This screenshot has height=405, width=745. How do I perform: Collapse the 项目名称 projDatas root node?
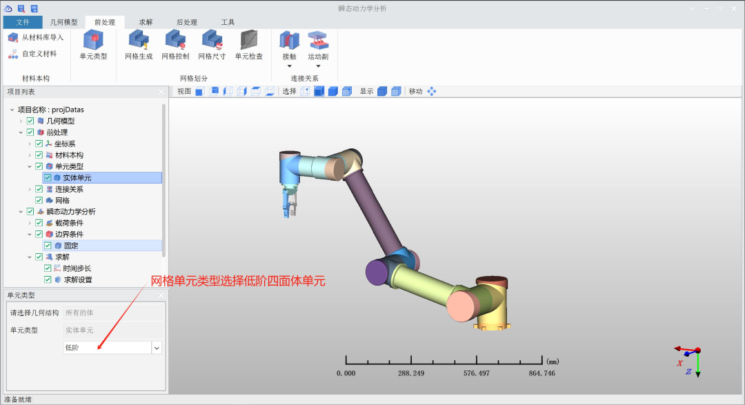(12, 110)
